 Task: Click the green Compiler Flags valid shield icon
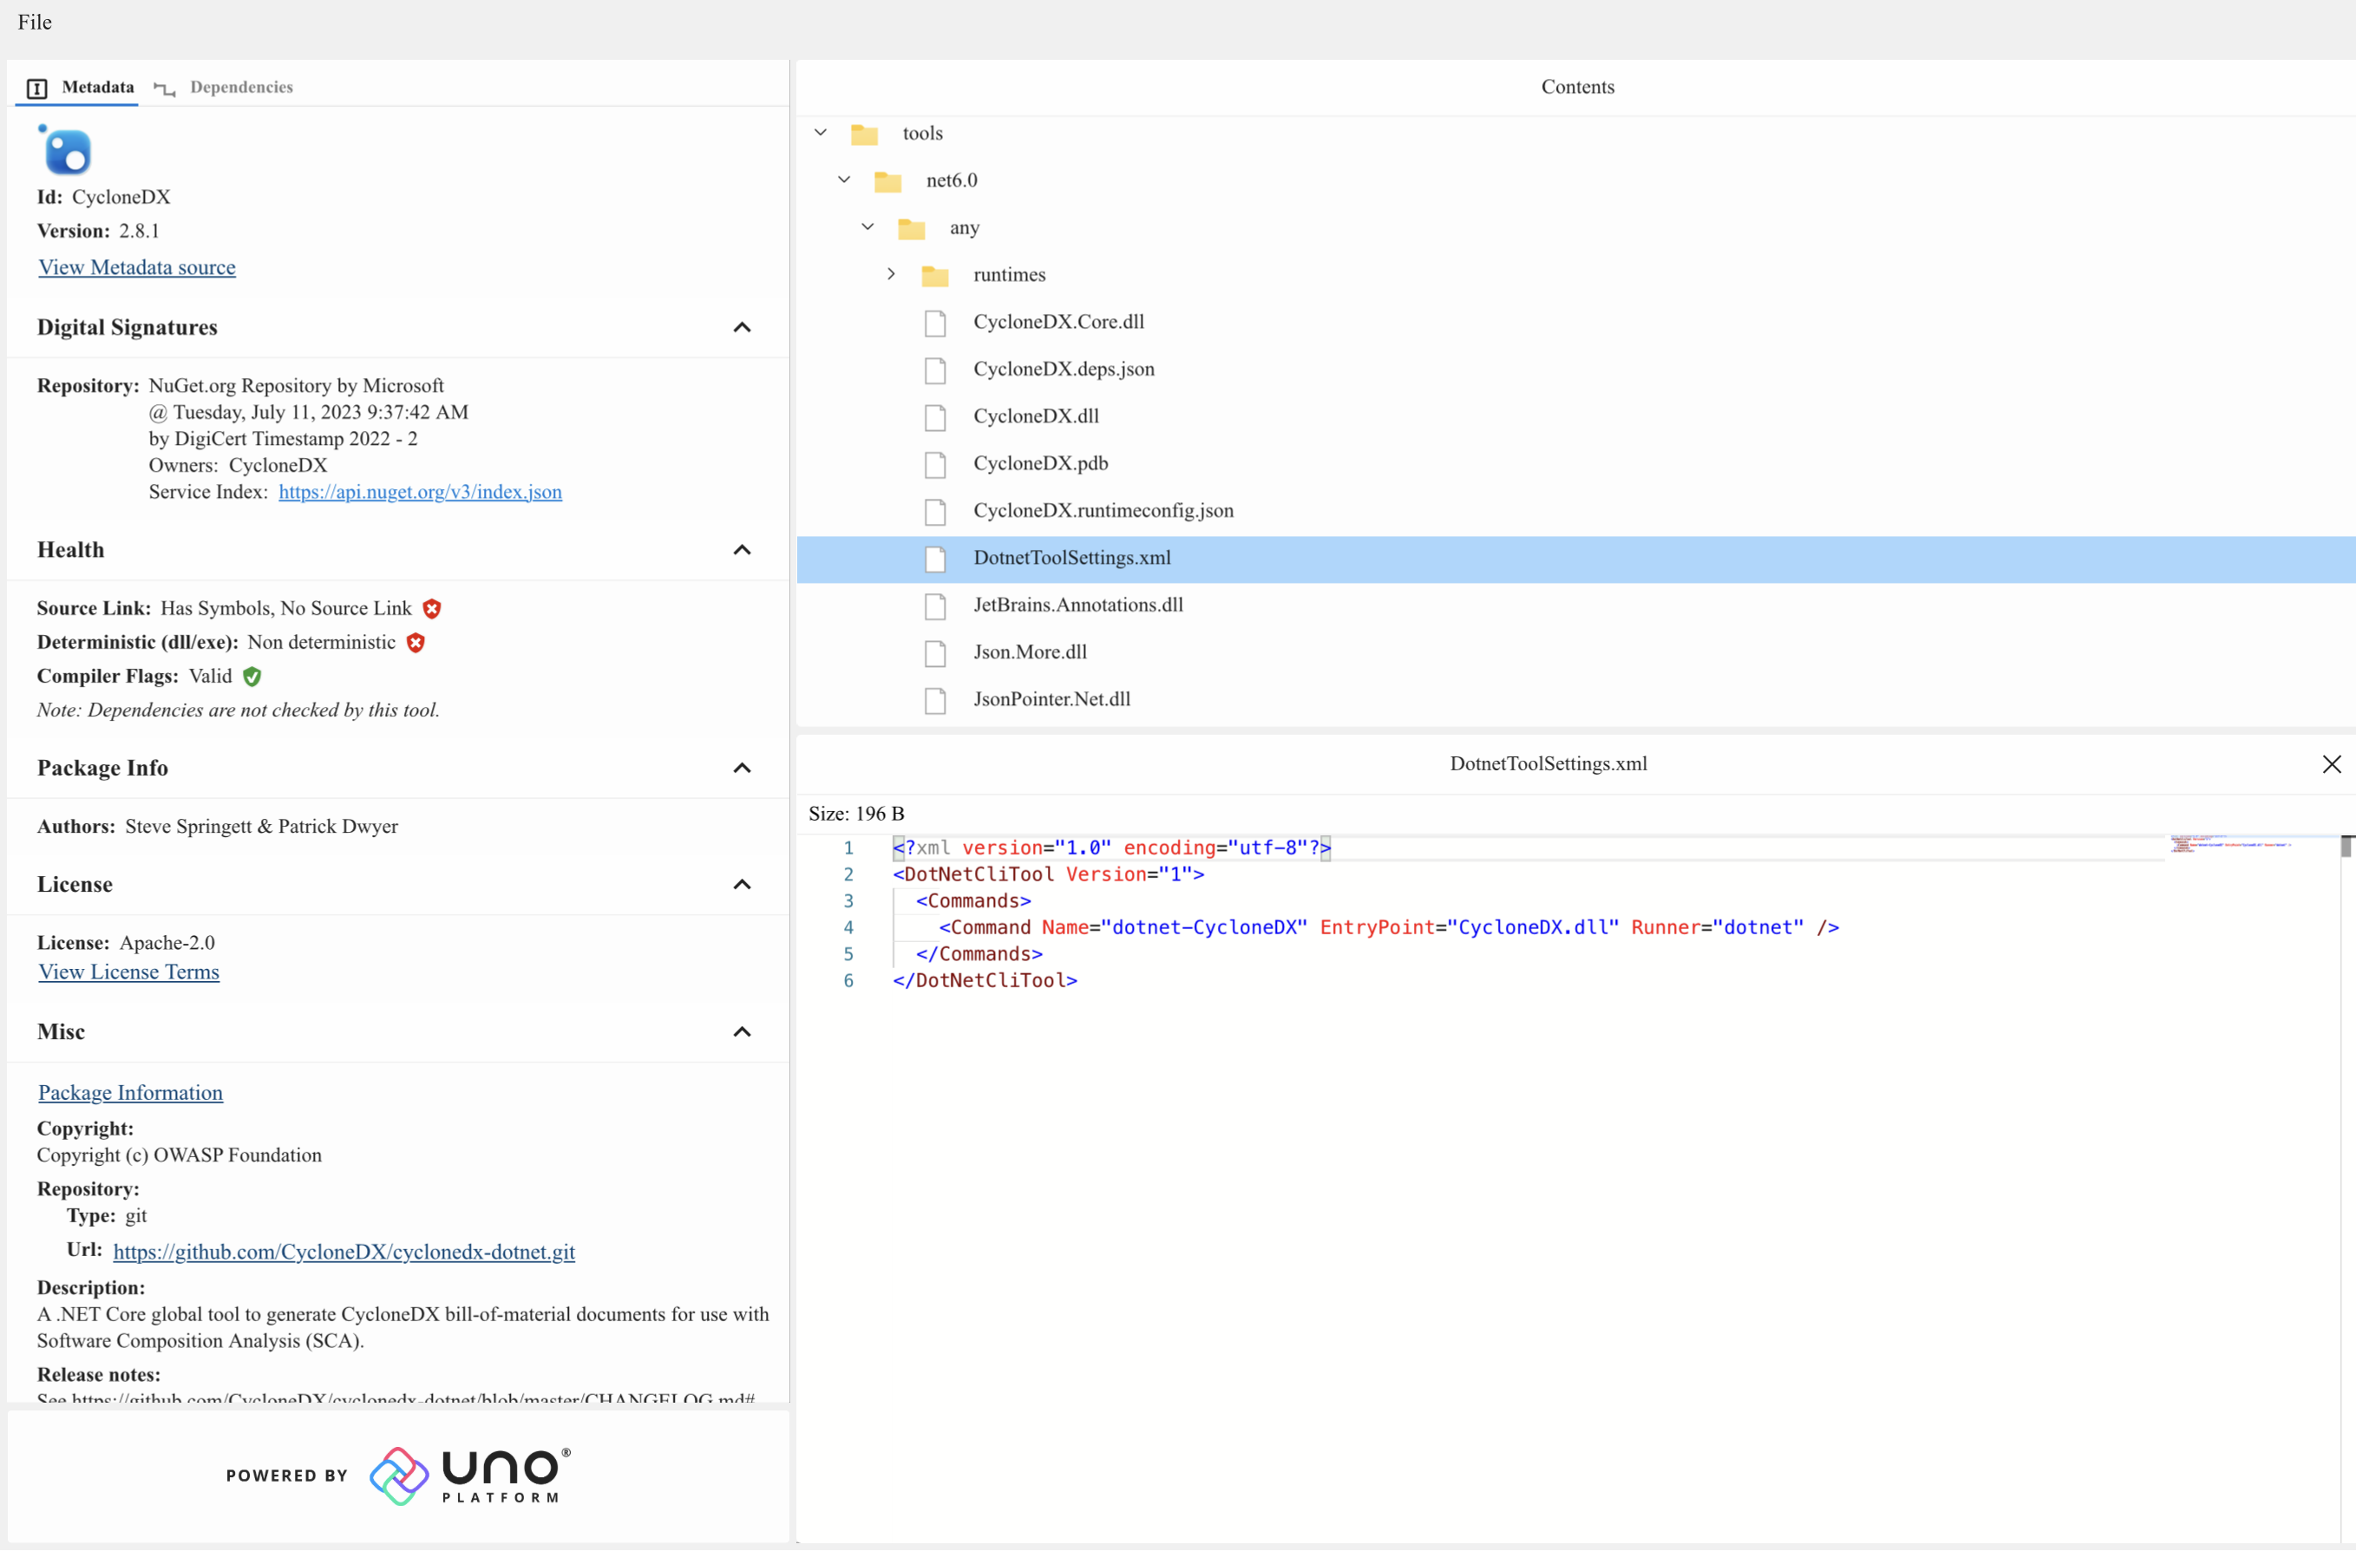252,676
